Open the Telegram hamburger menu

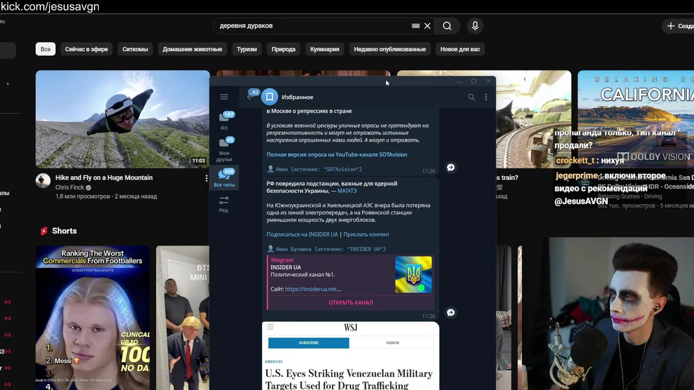point(224,97)
